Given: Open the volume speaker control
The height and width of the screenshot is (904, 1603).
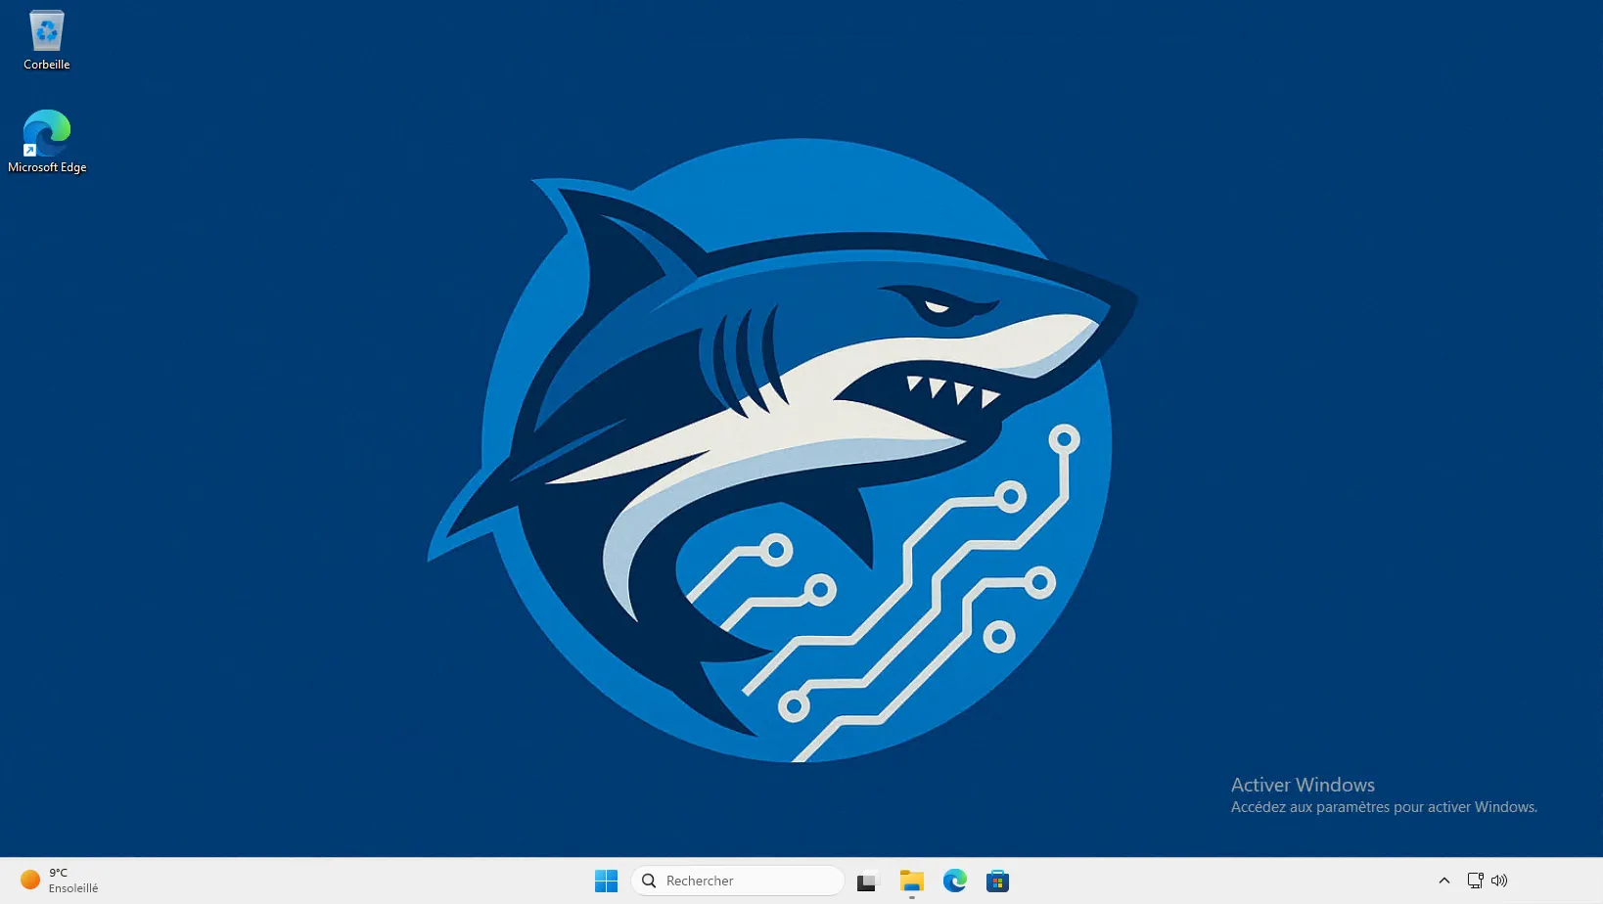Looking at the screenshot, I should point(1499,881).
